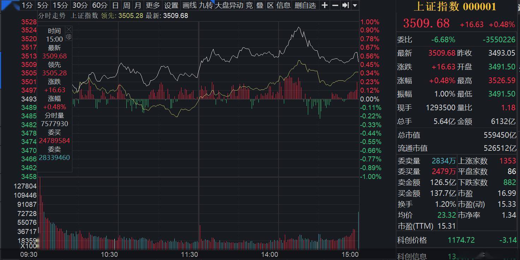Click the 换手 1.20% value
Image resolution: width=520 pixels, height=260 pixels.
(x=445, y=204)
